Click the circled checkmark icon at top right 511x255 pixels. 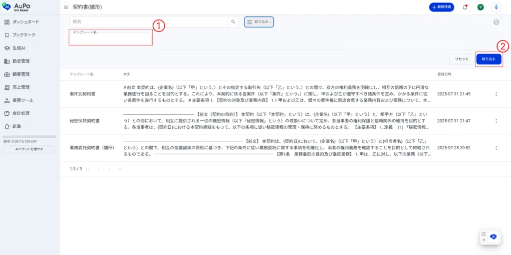[496, 22]
